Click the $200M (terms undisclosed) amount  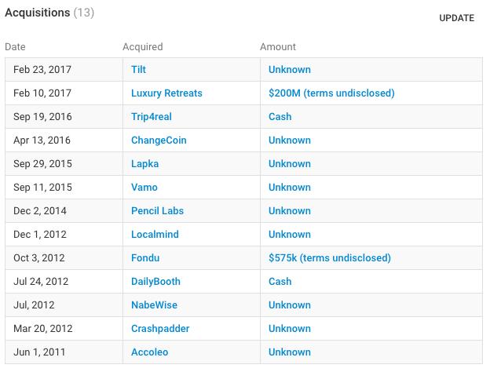pos(331,93)
